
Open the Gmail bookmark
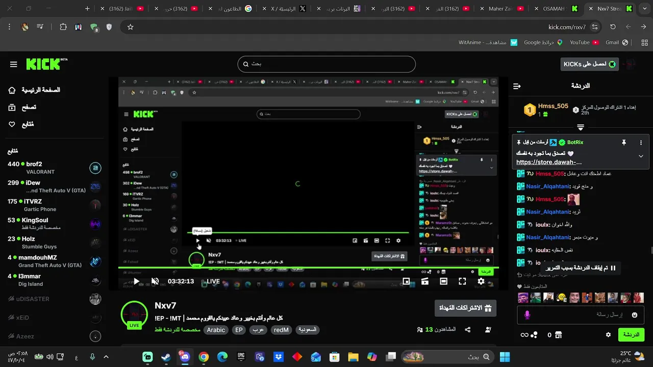pyautogui.click(x=616, y=42)
